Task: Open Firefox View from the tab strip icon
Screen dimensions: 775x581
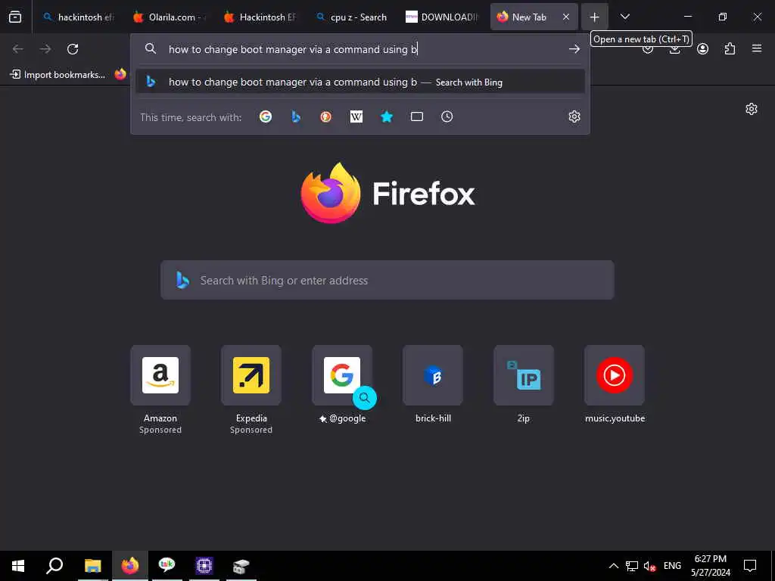Action: point(15,17)
